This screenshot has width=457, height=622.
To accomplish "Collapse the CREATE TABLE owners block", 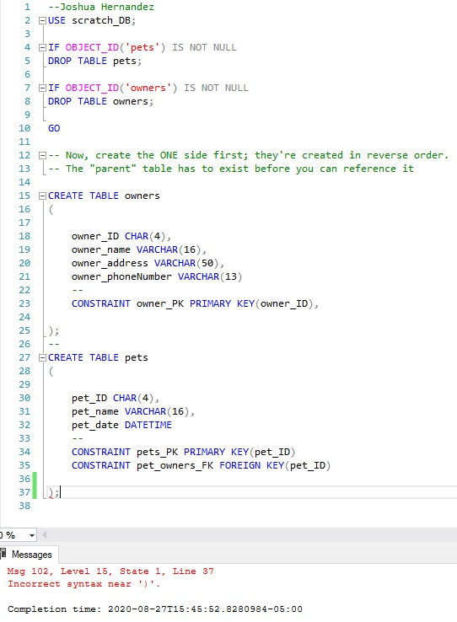I will 42,196.
